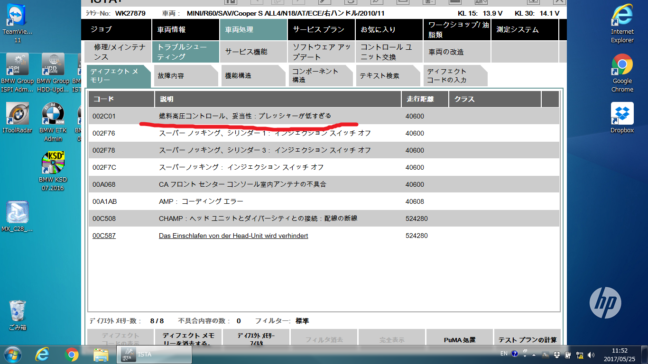The image size is (648, 364).
Task: Open the お気に入り tab
Action: [389, 29]
